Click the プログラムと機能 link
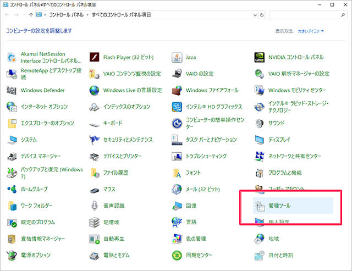Viewport: 352px width, 271px height. pos(284,173)
